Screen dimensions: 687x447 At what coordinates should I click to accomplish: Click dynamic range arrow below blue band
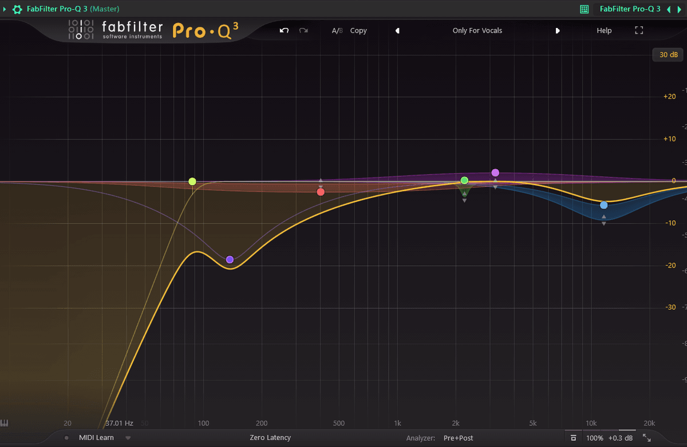point(604,223)
